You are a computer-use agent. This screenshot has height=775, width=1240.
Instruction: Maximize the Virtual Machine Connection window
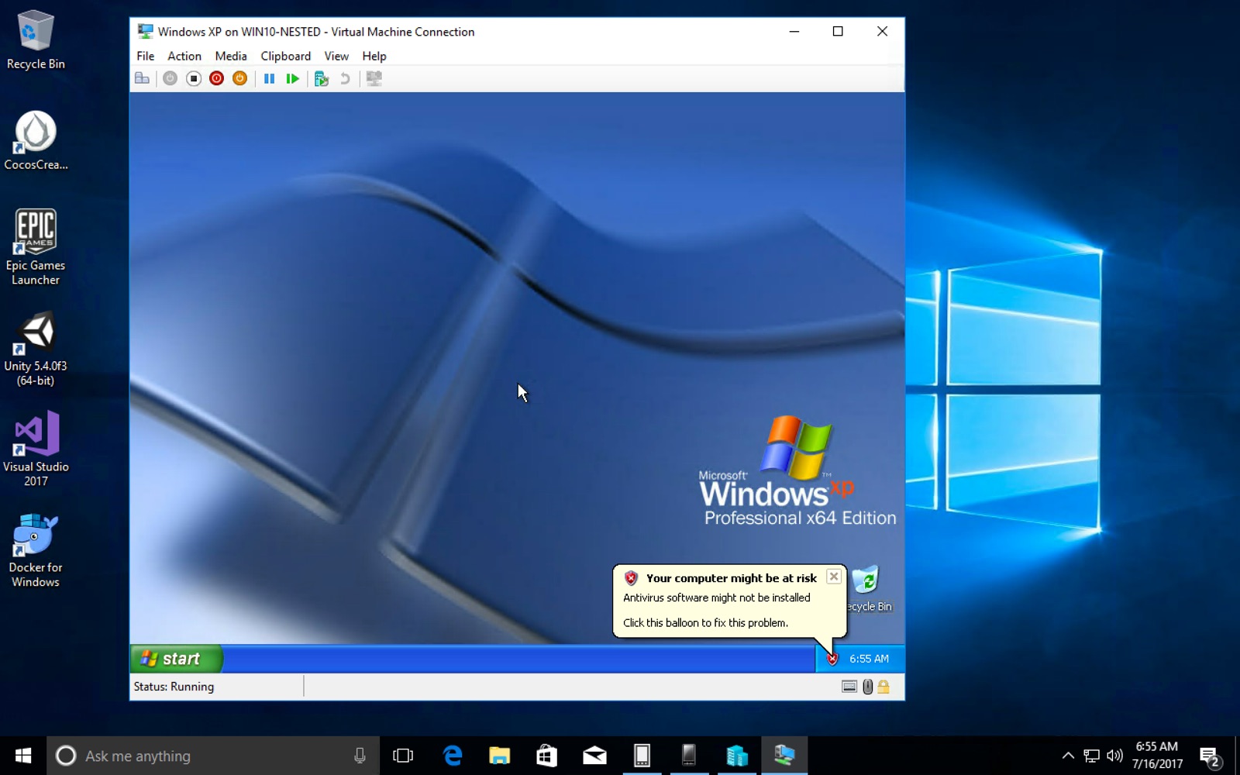coord(838,31)
